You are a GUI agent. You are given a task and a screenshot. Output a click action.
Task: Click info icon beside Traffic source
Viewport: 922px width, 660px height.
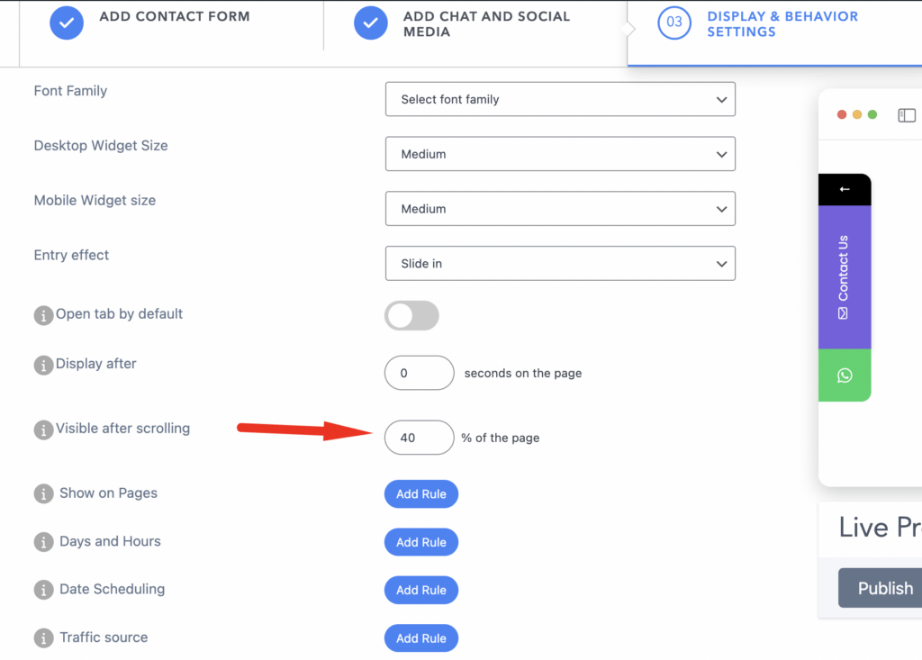coord(43,637)
